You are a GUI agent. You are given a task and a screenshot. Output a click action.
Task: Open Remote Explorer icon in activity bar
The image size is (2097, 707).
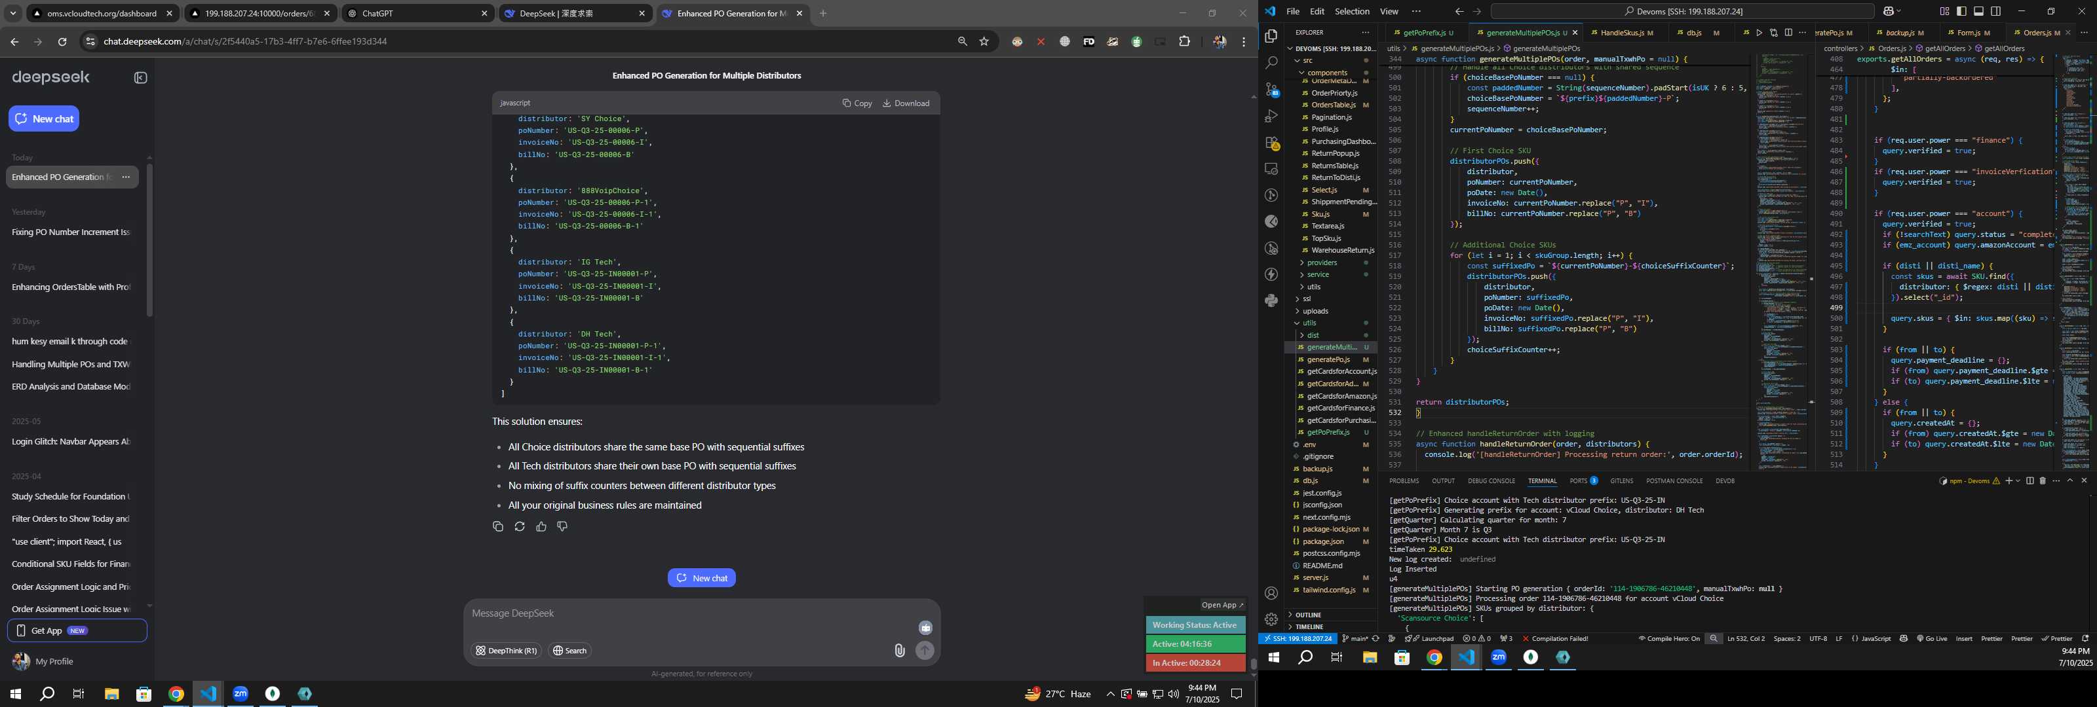pos(1271,170)
